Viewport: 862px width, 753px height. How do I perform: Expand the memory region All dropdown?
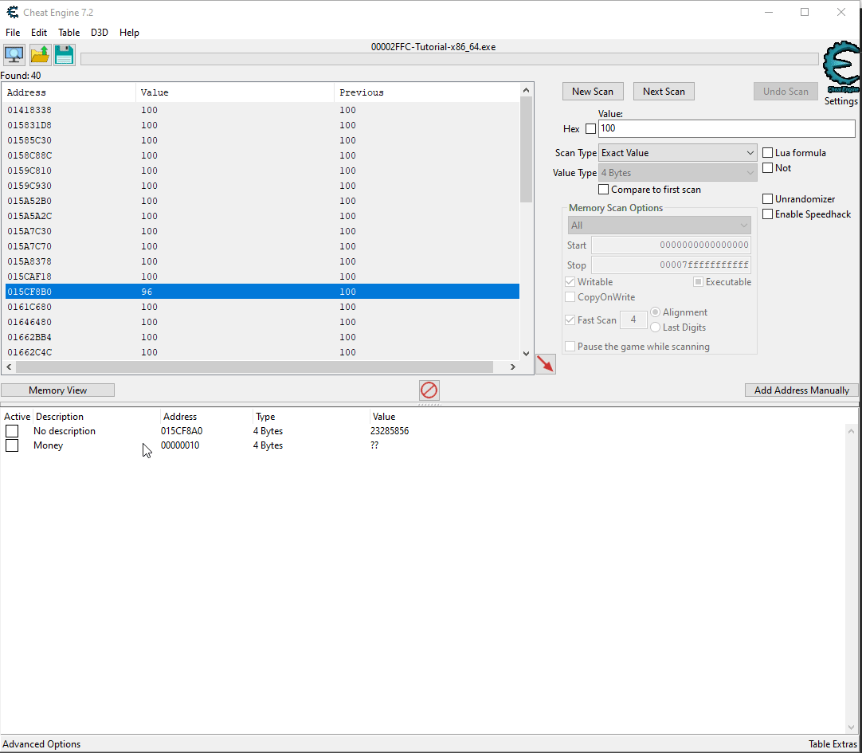pos(659,226)
